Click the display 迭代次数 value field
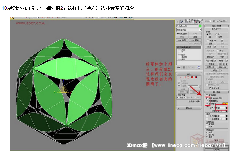This screenshot has height=151, width=235. click(x=222, y=108)
